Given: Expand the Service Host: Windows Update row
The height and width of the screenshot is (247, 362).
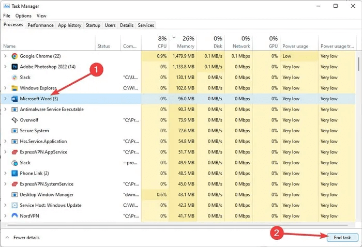Looking at the screenshot, I should [x=5, y=205].
